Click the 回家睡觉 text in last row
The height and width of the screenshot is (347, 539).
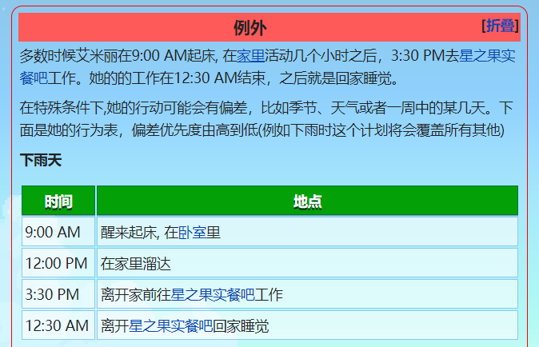[241, 325]
